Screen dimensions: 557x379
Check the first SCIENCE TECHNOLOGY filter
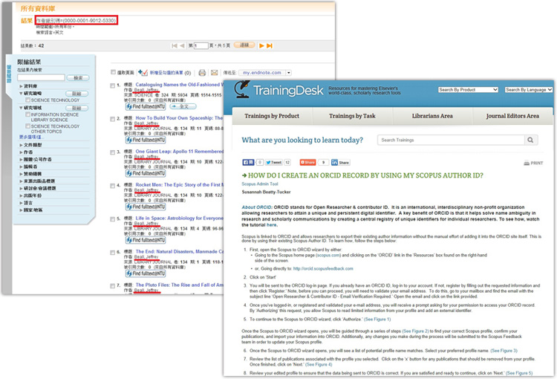coord(27,100)
